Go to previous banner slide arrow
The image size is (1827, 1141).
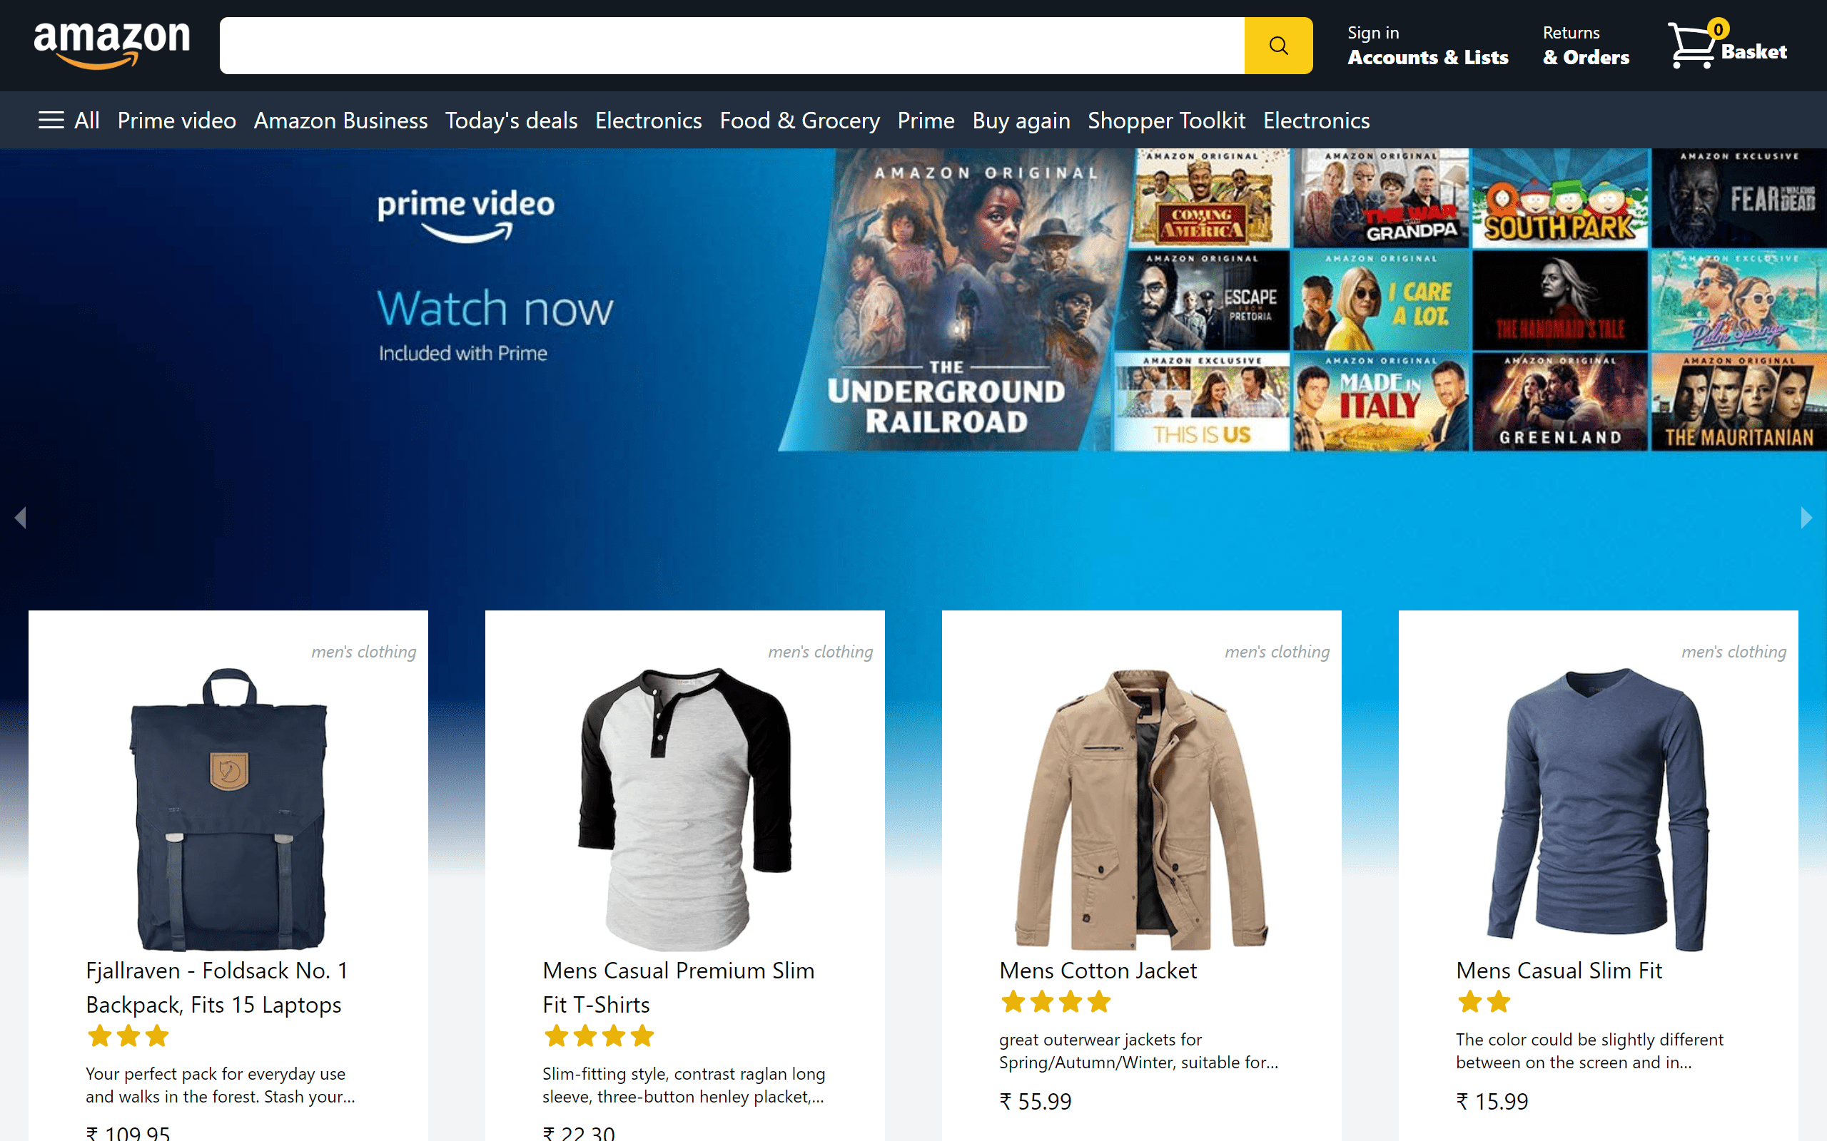(21, 518)
